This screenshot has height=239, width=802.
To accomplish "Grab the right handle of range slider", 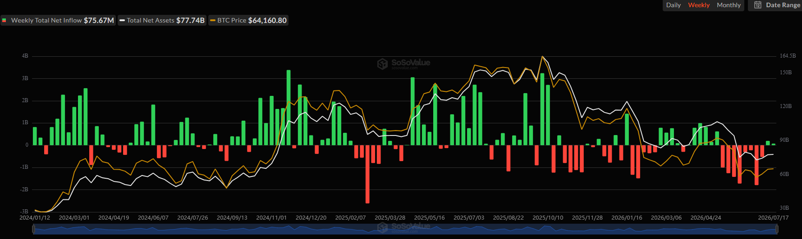I will click(x=776, y=230).
